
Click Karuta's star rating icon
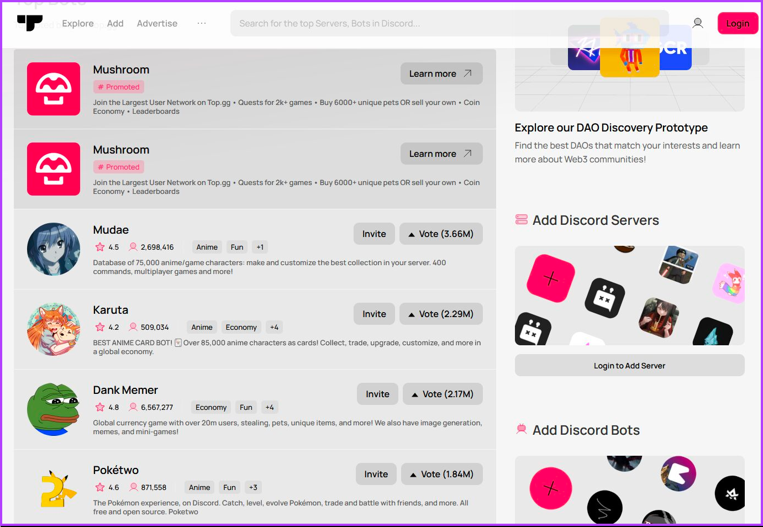coord(100,327)
